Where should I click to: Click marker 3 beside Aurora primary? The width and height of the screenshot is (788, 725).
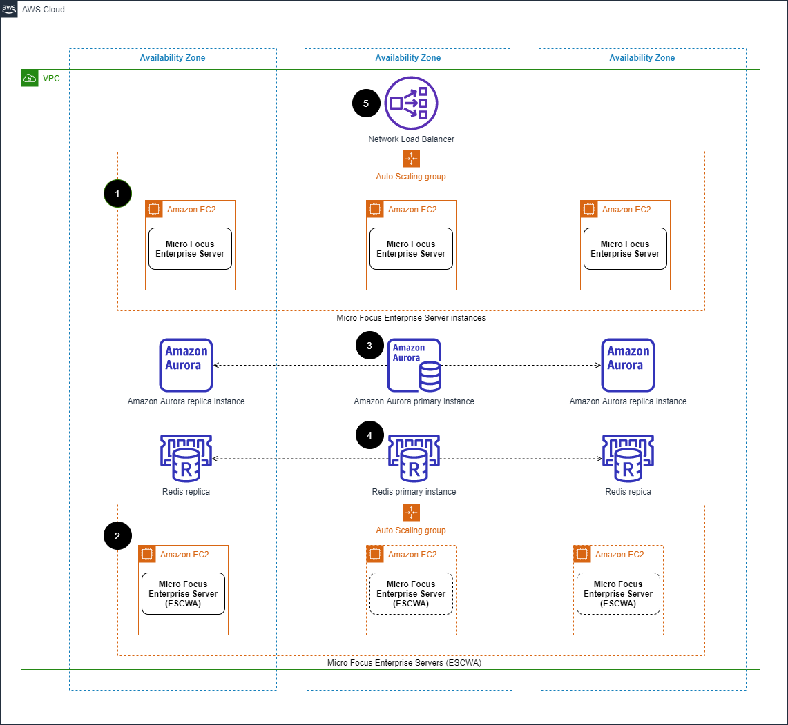[x=369, y=345]
